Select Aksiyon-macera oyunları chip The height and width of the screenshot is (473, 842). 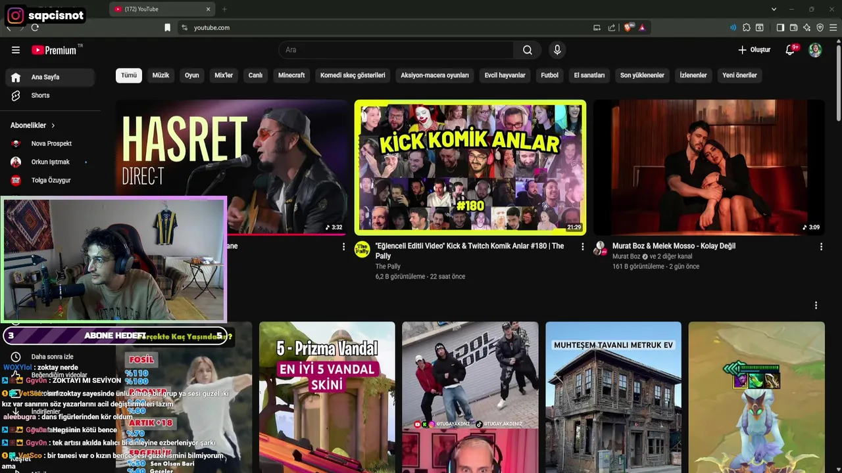[435, 76]
